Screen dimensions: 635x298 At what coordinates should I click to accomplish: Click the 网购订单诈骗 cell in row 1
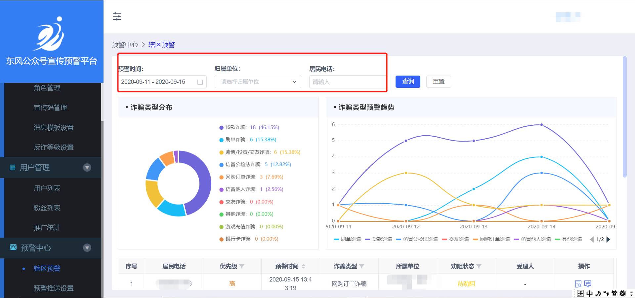click(x=349, y=284)
